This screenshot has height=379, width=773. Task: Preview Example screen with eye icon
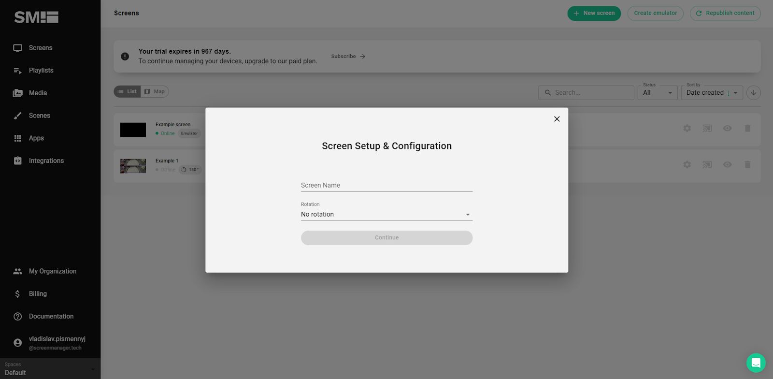pos(727,129)
